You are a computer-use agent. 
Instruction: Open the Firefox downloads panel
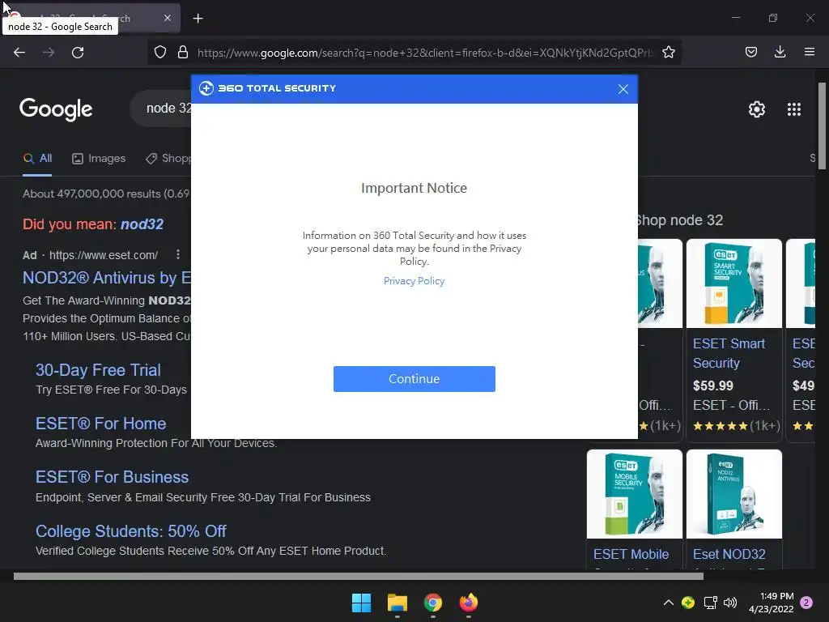[780, 52]
